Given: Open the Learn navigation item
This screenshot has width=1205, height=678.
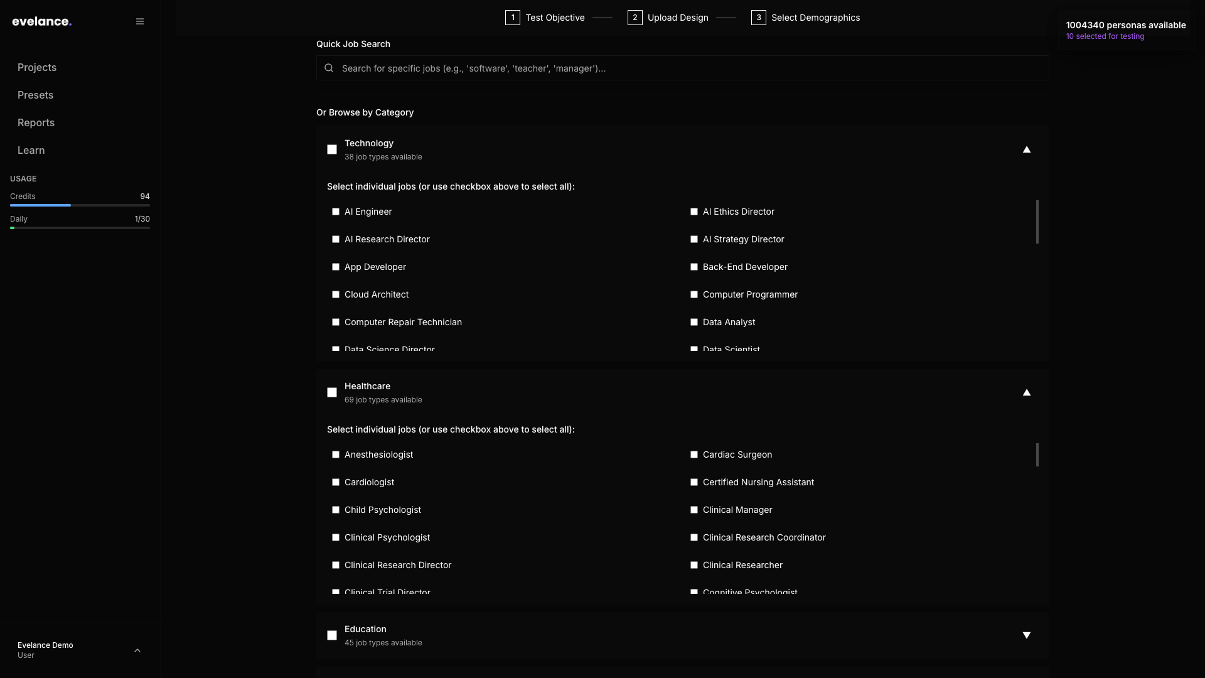Looking at the screenshot, I should pos(31,150).
